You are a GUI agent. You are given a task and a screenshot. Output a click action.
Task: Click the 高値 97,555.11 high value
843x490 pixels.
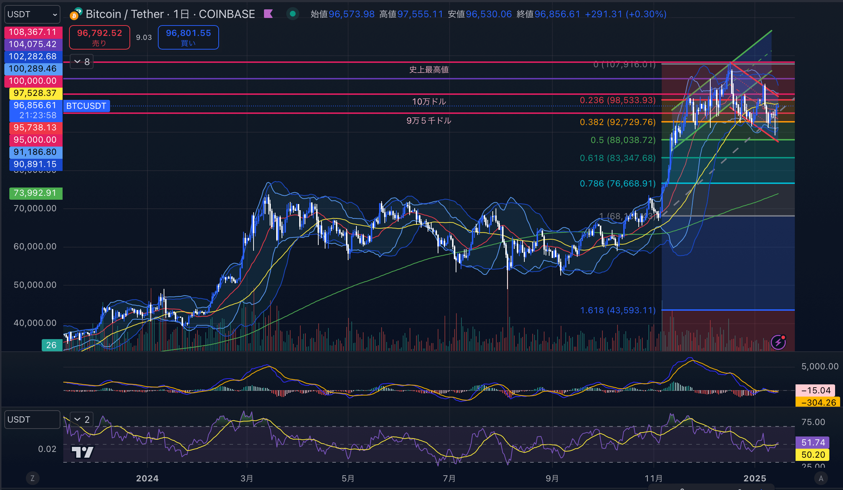coord(411,14)
